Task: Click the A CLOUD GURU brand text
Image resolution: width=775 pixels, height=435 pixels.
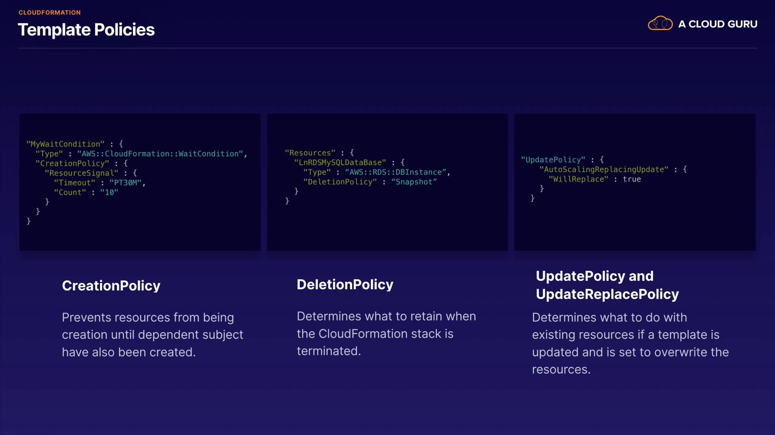Action: (717, 24)
